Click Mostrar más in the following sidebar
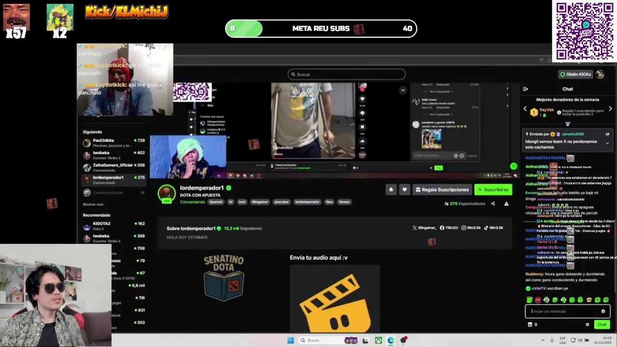 point(93,204)
